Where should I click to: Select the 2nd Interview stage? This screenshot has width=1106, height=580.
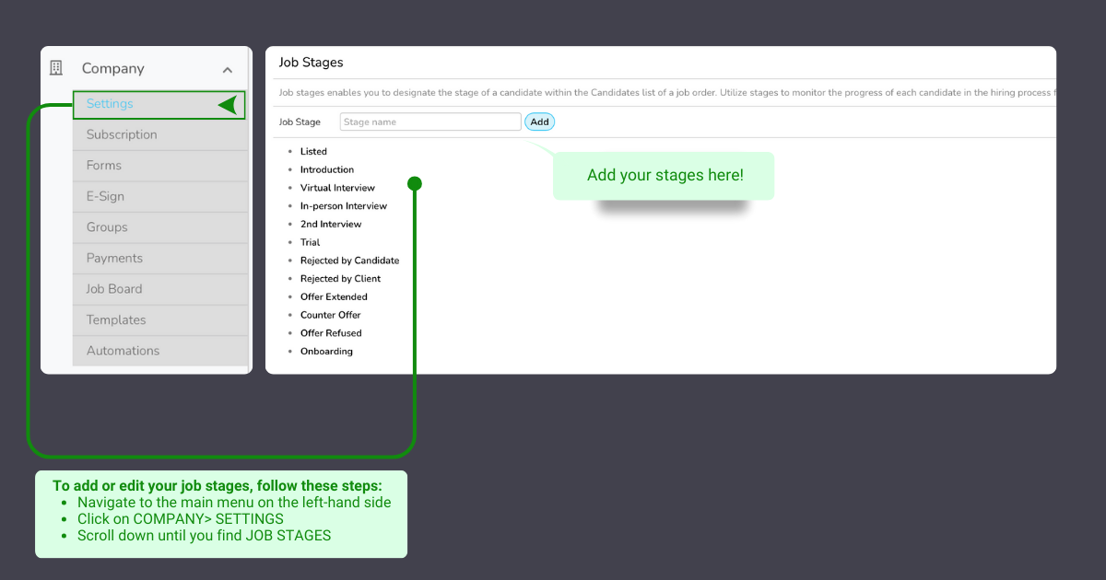pyautogui.click(x=331, y=225)
